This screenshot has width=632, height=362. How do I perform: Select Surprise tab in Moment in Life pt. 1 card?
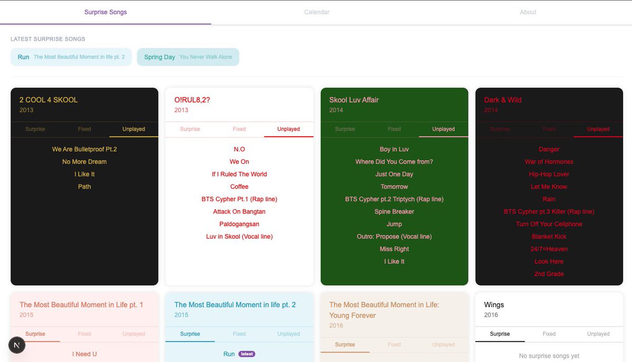(x=35, y=334)
